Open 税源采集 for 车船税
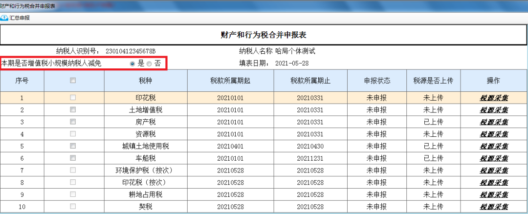 [494, 158]
